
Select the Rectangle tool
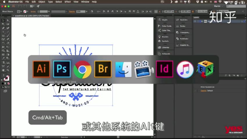pos(3,35)
